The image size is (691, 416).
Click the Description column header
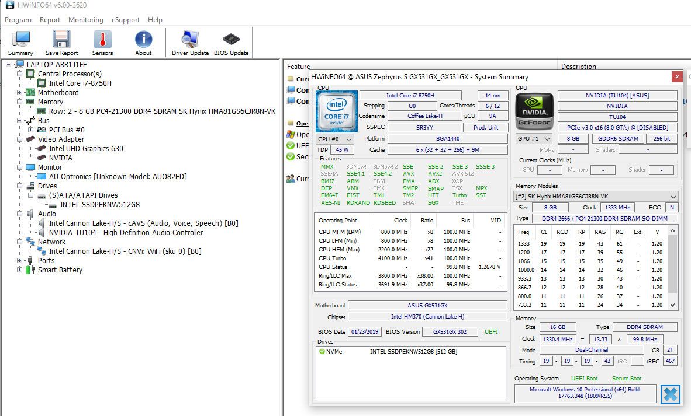pos(578,67)
